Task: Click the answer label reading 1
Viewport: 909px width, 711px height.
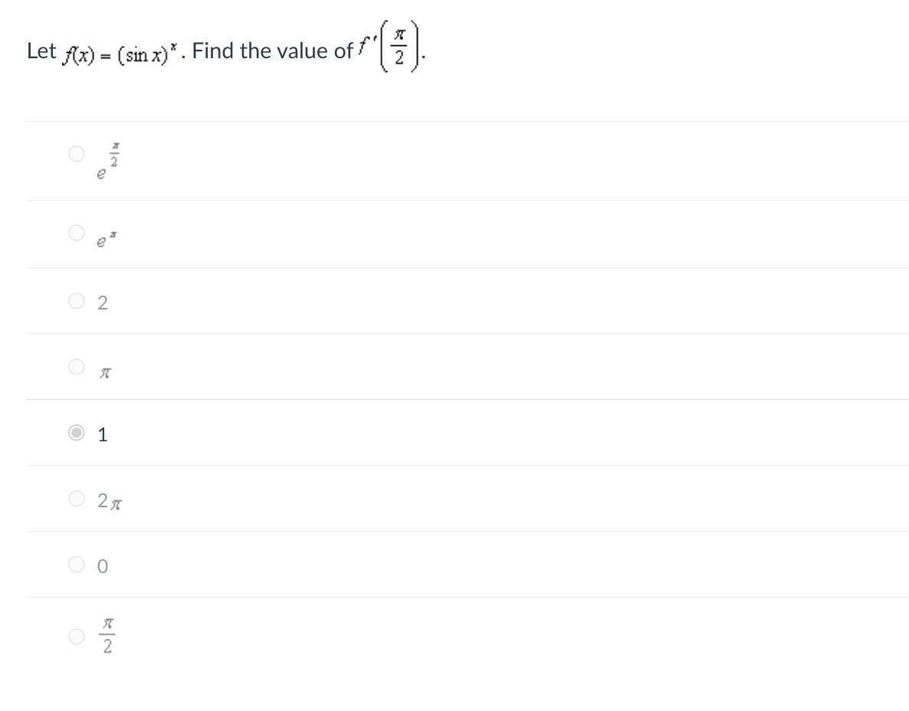Action: click(101, 434)
